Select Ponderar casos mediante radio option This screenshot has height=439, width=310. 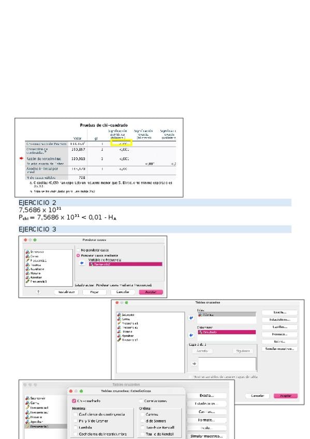click(78, 255)
